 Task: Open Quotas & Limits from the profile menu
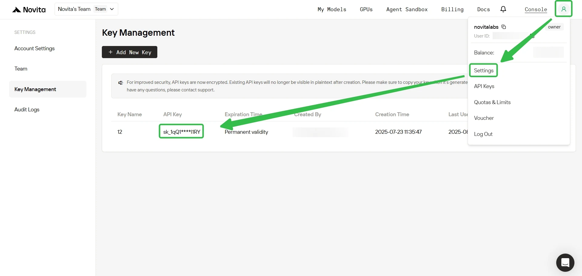pyautogui.click(x=492, y=102)
